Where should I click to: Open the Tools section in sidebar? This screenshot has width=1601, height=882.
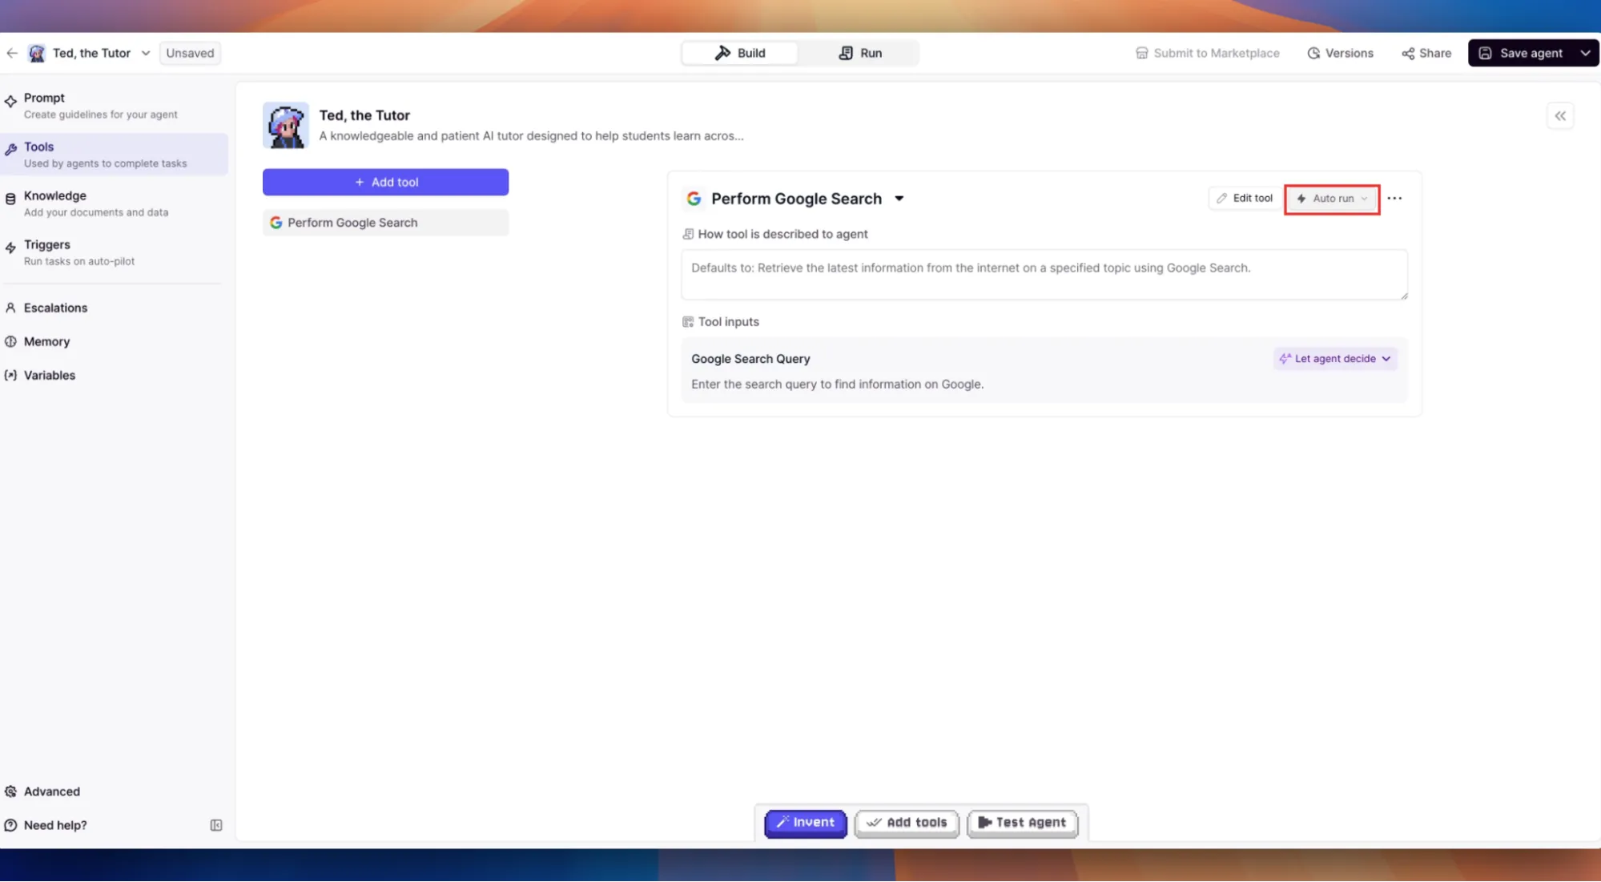click(114, 154)
